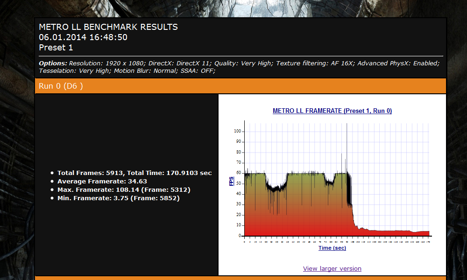Click the METRO LL FRAMERATE chart title
Viewport: 467px width, 280px height.
[332, 111]
